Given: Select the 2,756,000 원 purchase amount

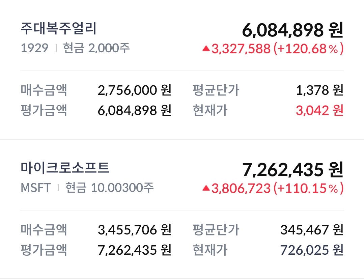Looking at the screenshot, I should (135, 90).
